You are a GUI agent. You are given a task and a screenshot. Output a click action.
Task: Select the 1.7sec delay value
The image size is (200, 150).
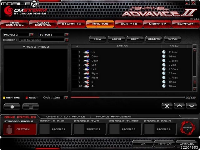(173, 78)
